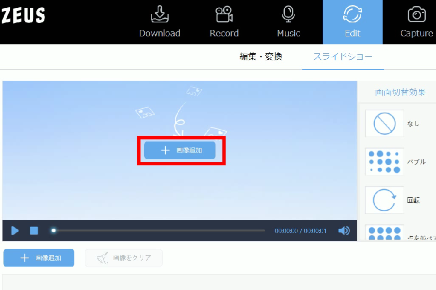Click the 00:00:00 / 00:00:01 time display
Image resolution: width=436 pixels, height=290 pixels.
[x=300, y=231]
